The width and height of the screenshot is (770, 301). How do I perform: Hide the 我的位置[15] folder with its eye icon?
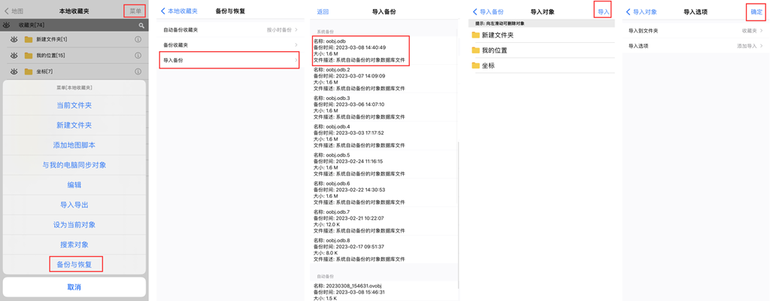pos(14,56)
